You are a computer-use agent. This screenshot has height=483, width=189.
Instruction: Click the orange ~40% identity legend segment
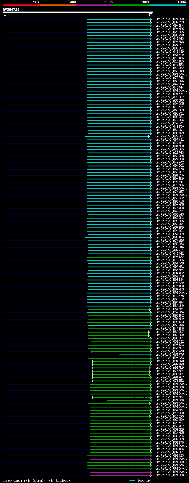[58, 5]
